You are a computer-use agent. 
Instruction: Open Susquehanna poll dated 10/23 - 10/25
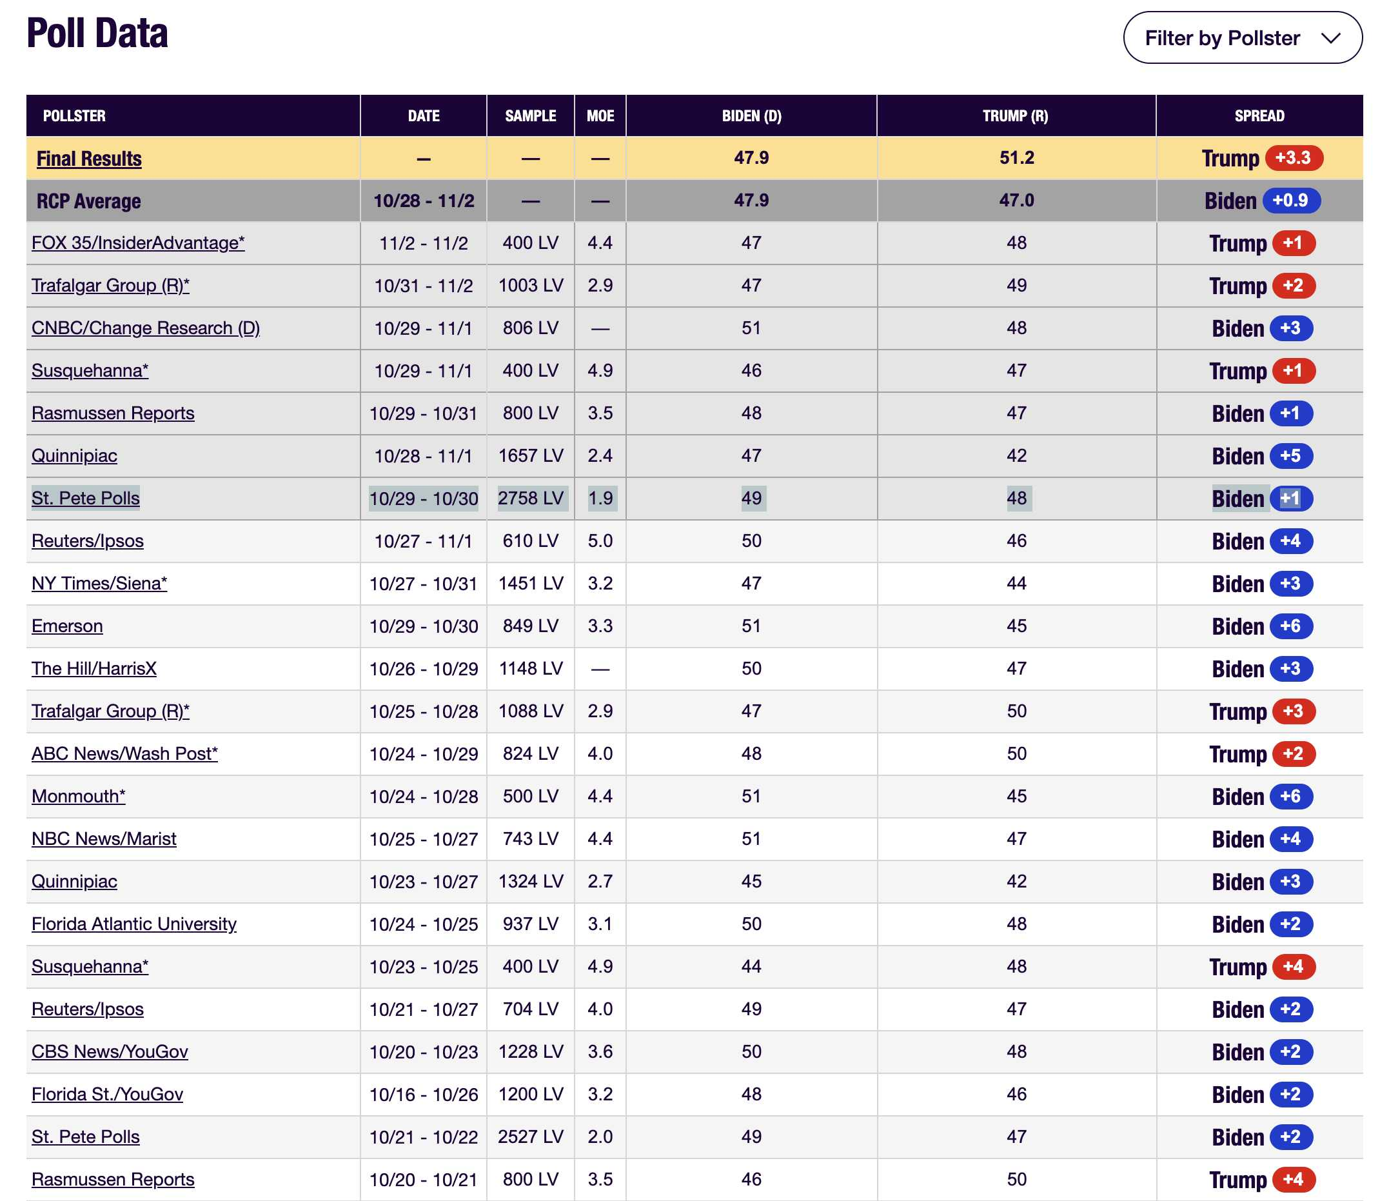click(90, 966)
